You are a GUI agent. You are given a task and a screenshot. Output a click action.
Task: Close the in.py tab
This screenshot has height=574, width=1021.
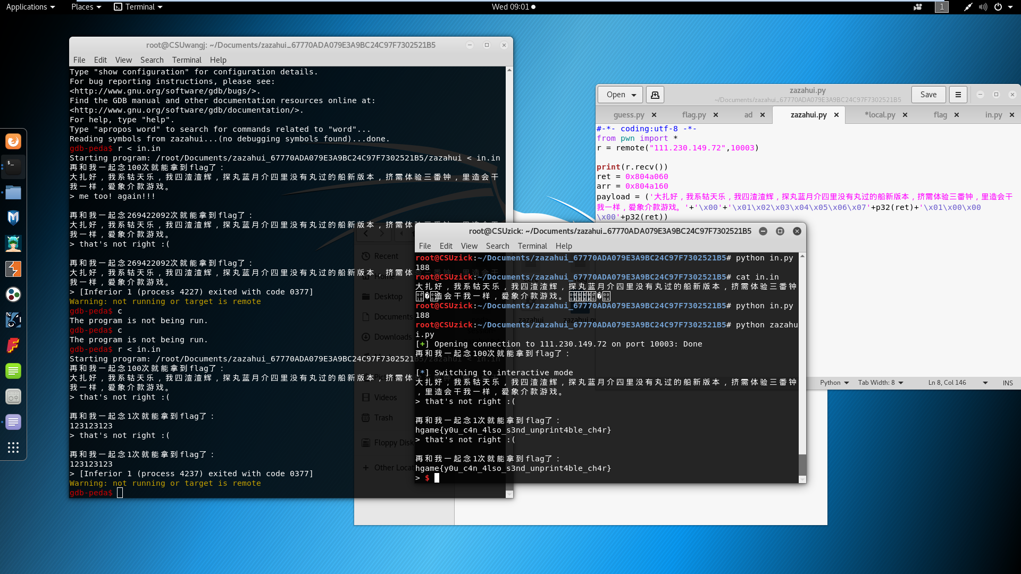[x=1012, y=115]
